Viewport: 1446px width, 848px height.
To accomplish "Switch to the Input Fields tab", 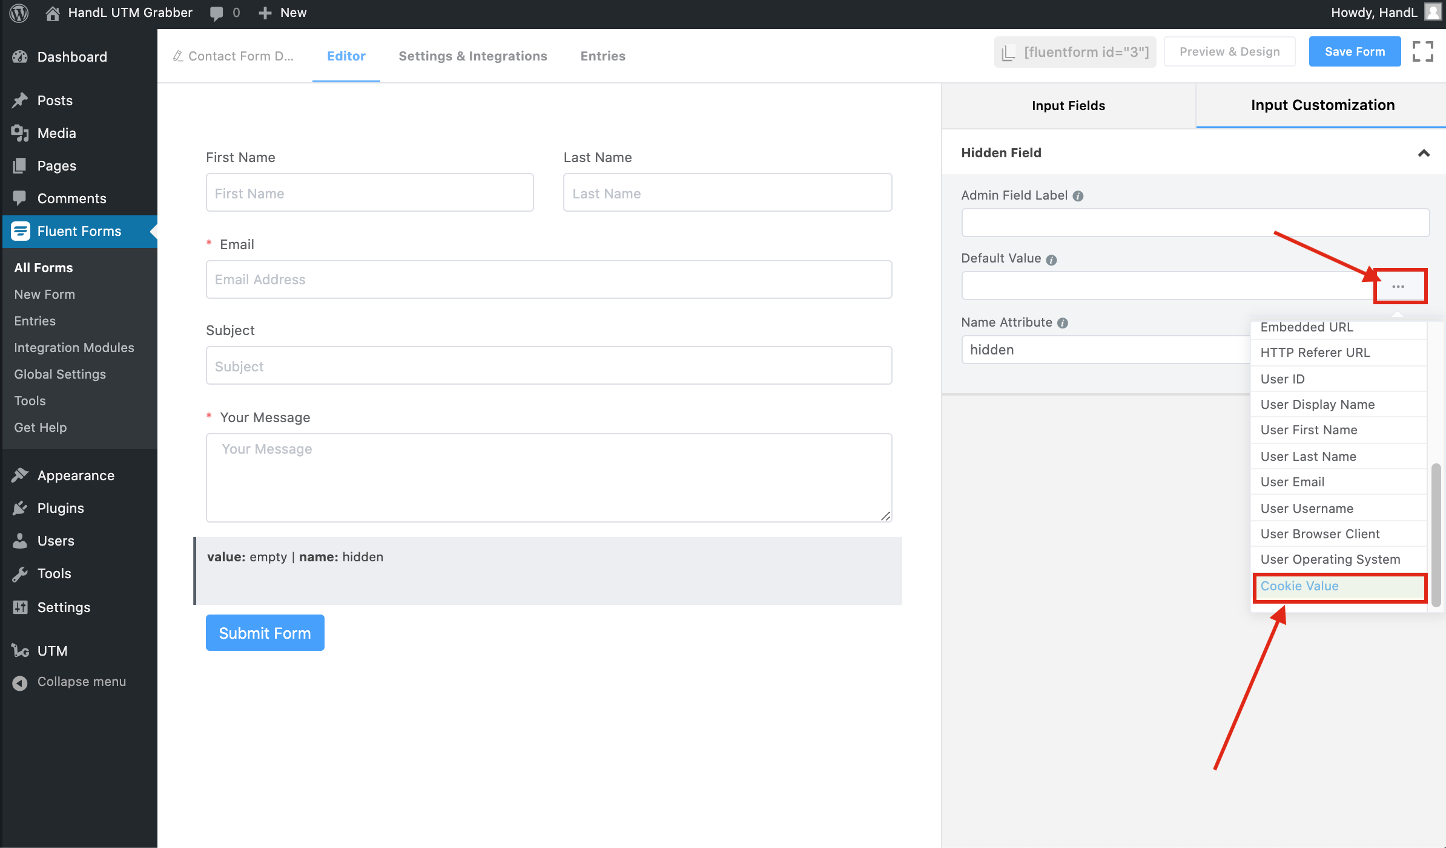I will point(1068,105).
